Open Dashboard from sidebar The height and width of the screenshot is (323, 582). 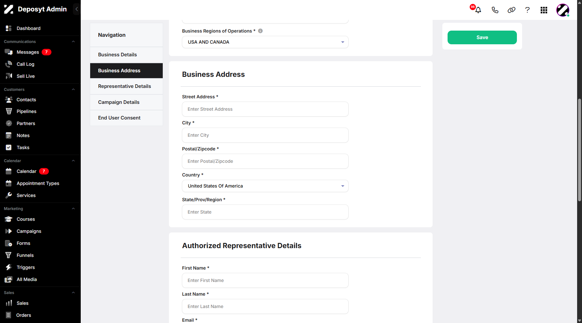(29, 28)
